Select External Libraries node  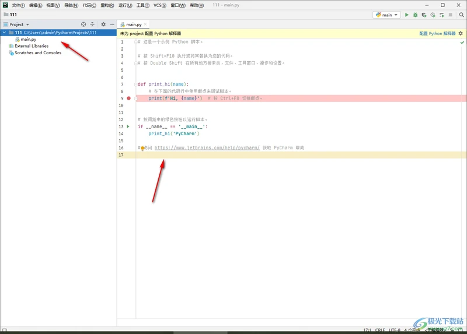32,46
